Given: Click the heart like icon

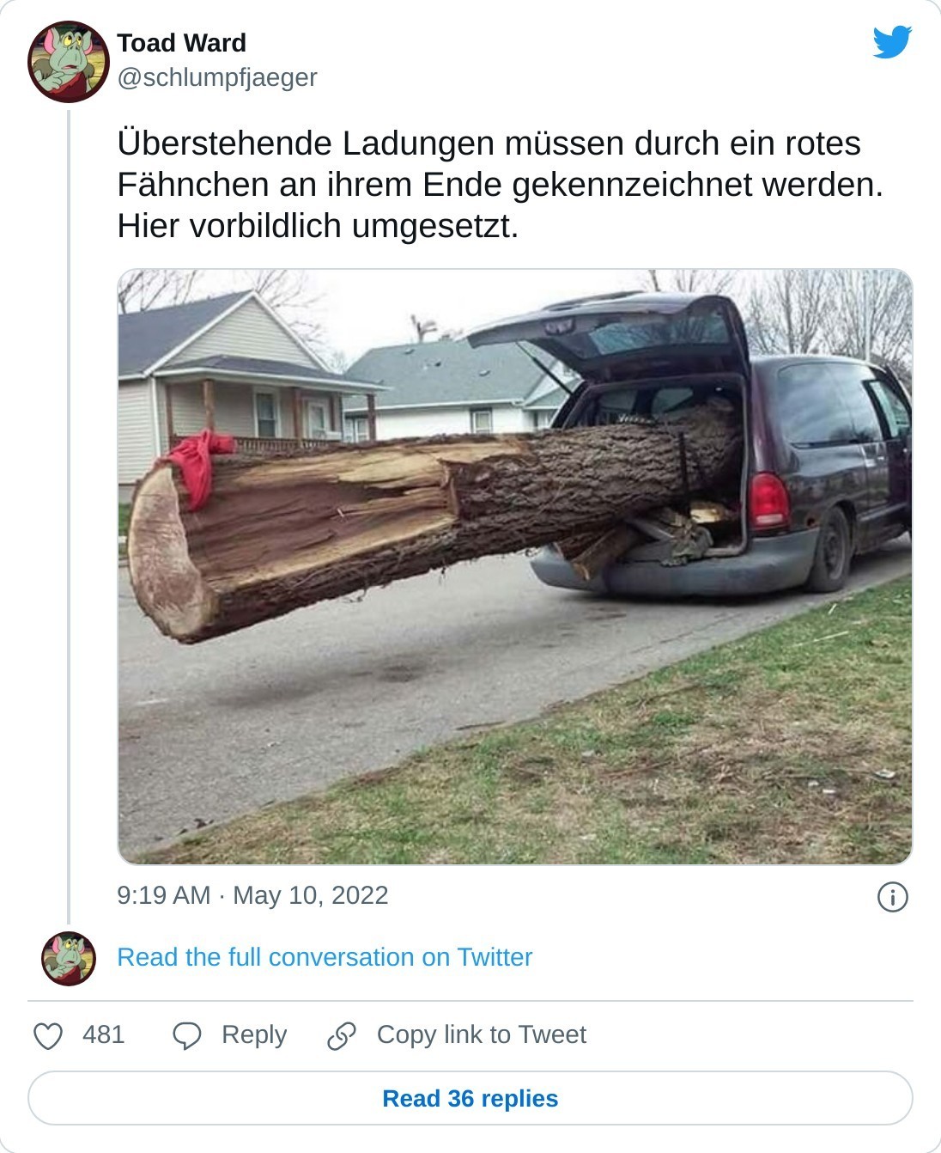Looking at the screenshot, I should (48, 1035).
